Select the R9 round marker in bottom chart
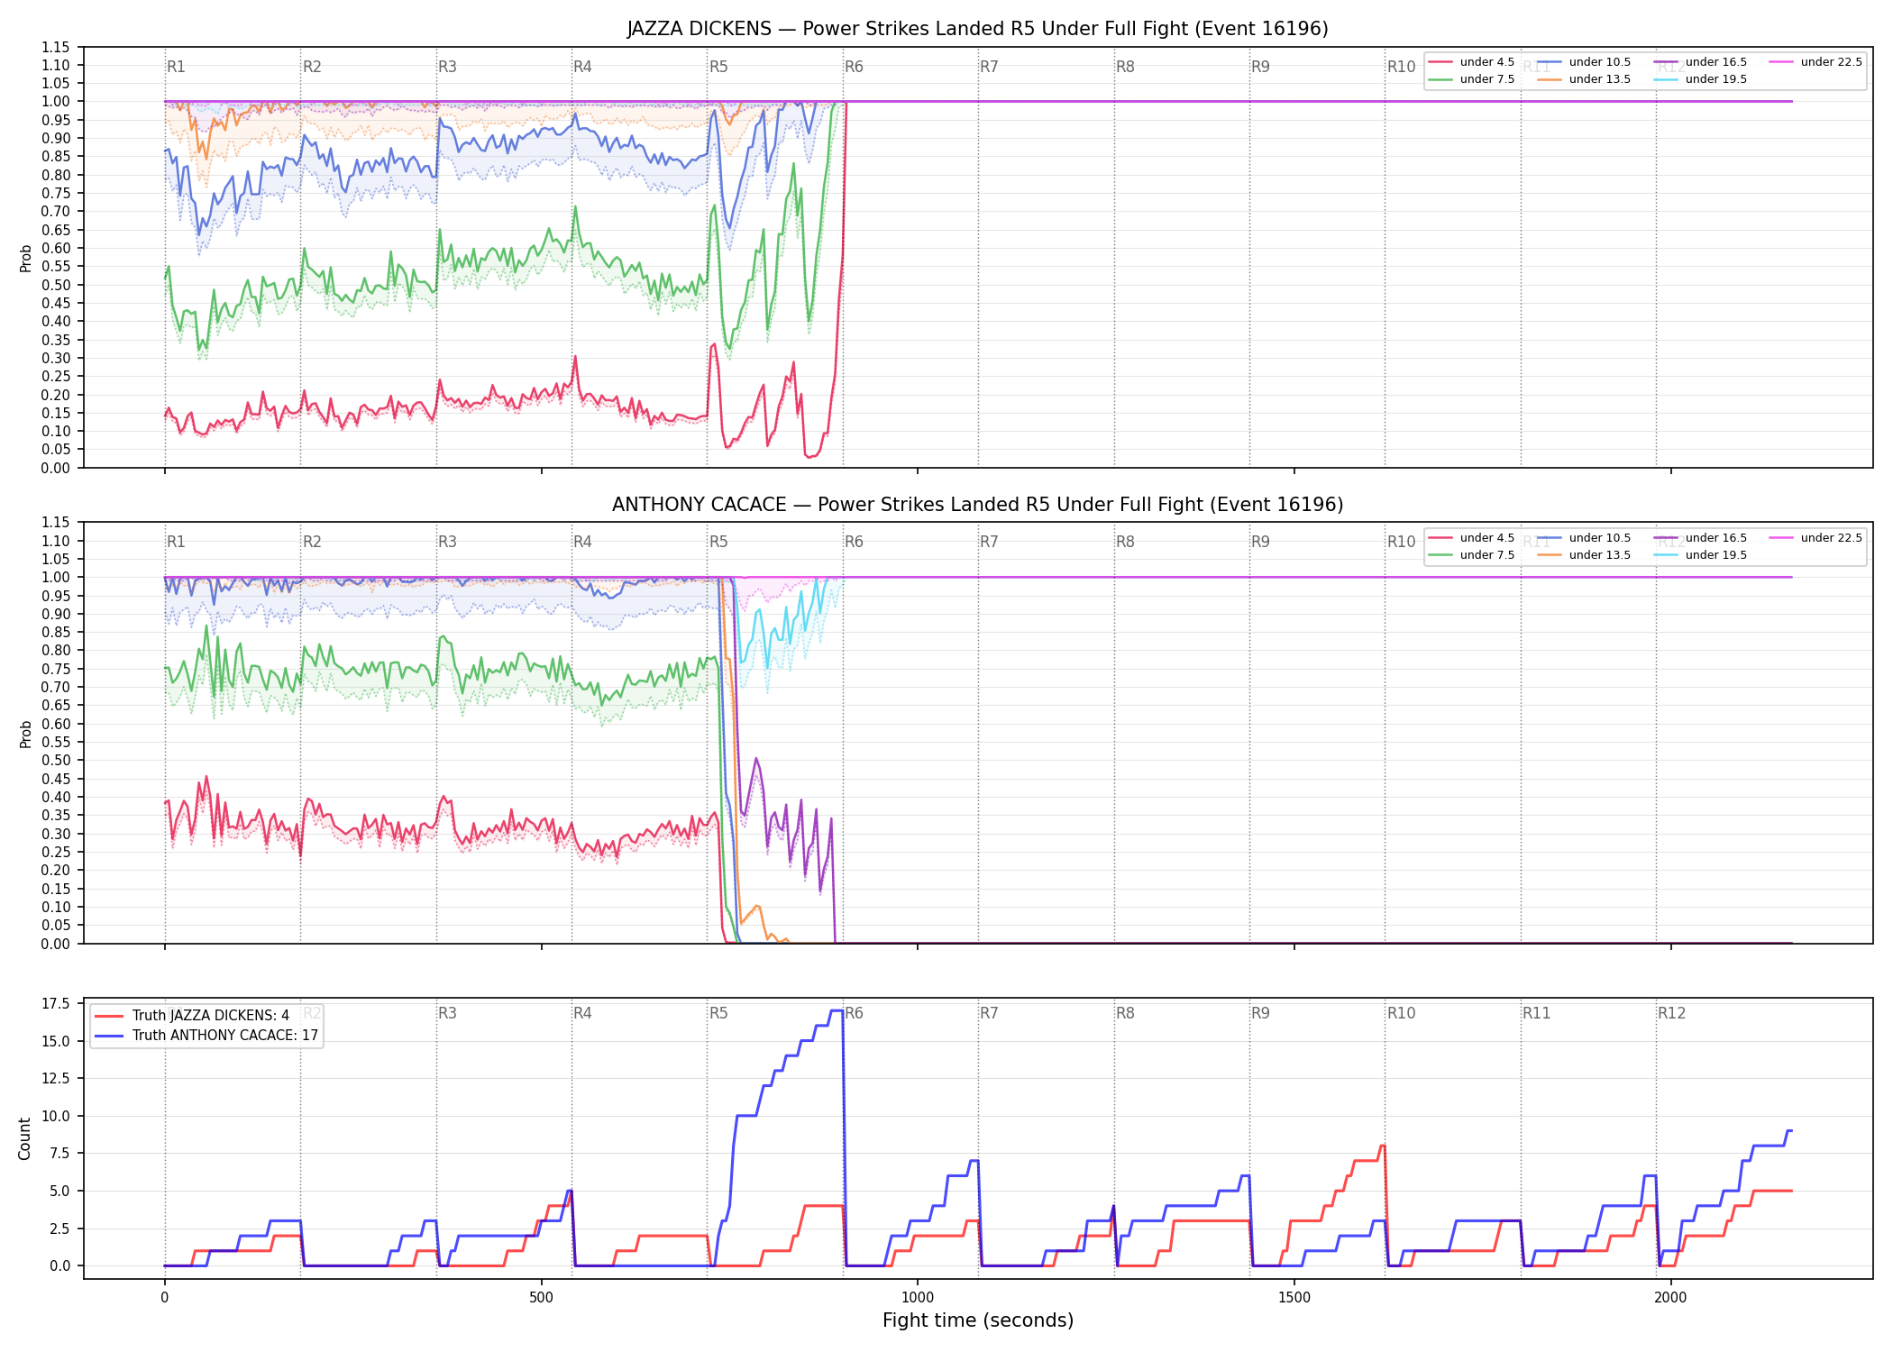The image size is (1893, 1352). click(1260, 1013)
